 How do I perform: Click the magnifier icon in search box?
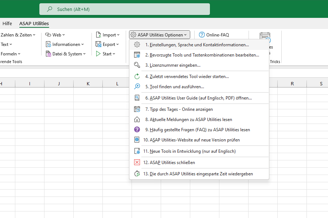click(x=50, y=9)
